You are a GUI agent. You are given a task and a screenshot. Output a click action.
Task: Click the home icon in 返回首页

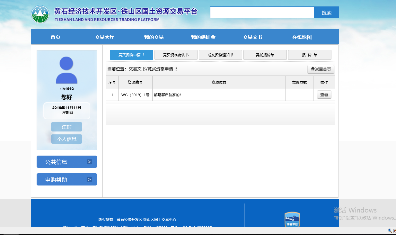point(312,69)
